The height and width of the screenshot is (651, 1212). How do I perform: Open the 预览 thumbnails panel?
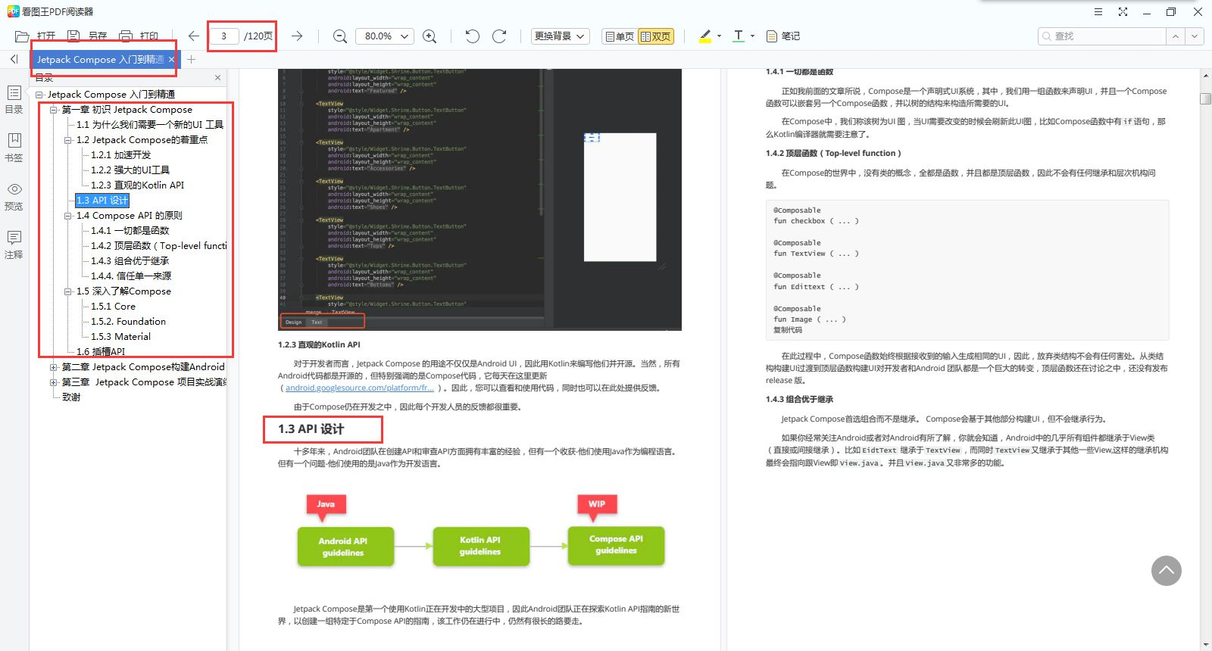pyautogui.click(x=14, y=196)
